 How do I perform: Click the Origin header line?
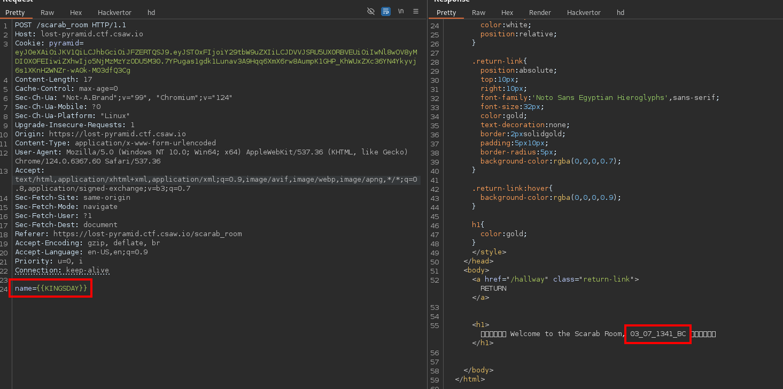click(100, 134)
